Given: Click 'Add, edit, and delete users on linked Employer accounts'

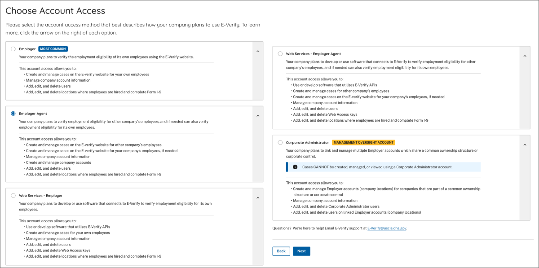Looking at the screenshot, I should (x=357, y=212).
